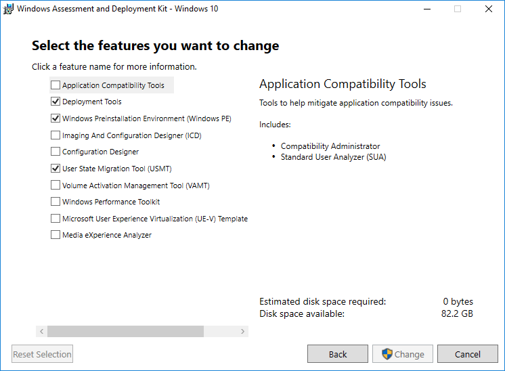Click the shield icon on Change button
This screenshot has width=505, height=371.
coord(387,354)
